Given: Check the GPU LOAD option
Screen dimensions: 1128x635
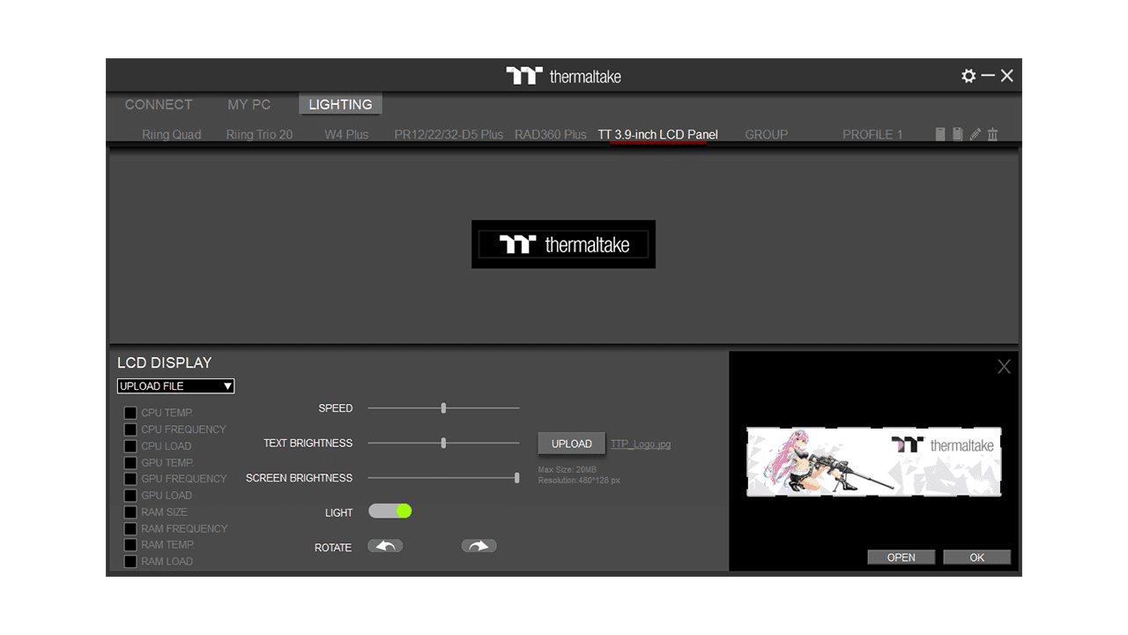Looking at the screenshot, I should (130, 496).
